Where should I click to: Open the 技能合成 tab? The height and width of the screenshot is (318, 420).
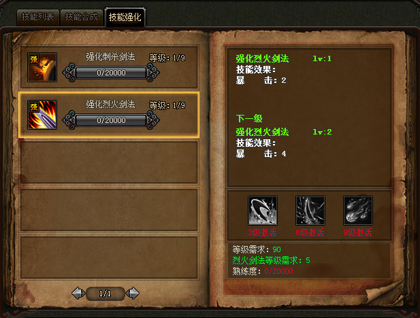[82, 18]
